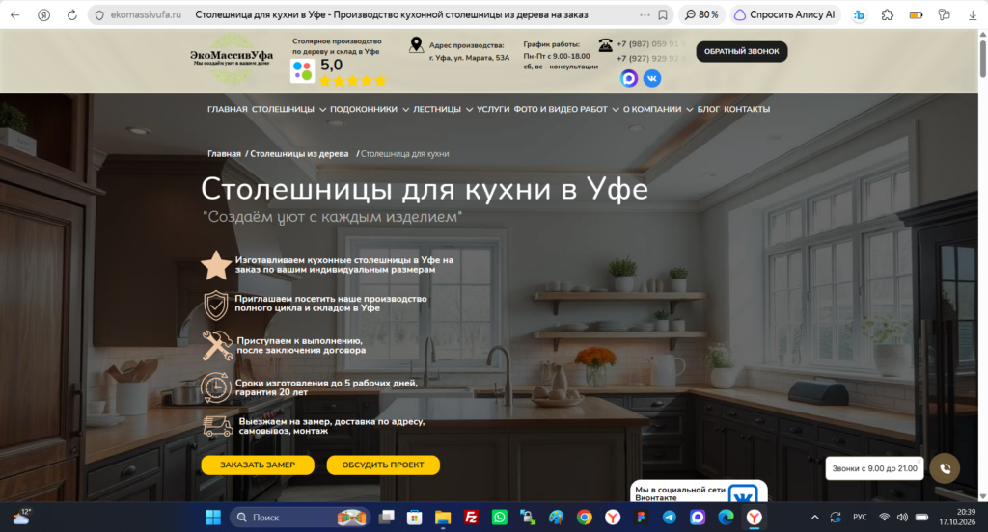
Task: Expand the ПОДОКОННИКИ dropdown chevron
Action: [406, 110]
